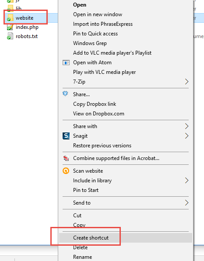
Task: Expand the 7-Zip submenu arrow
Action: coord(186,82)
